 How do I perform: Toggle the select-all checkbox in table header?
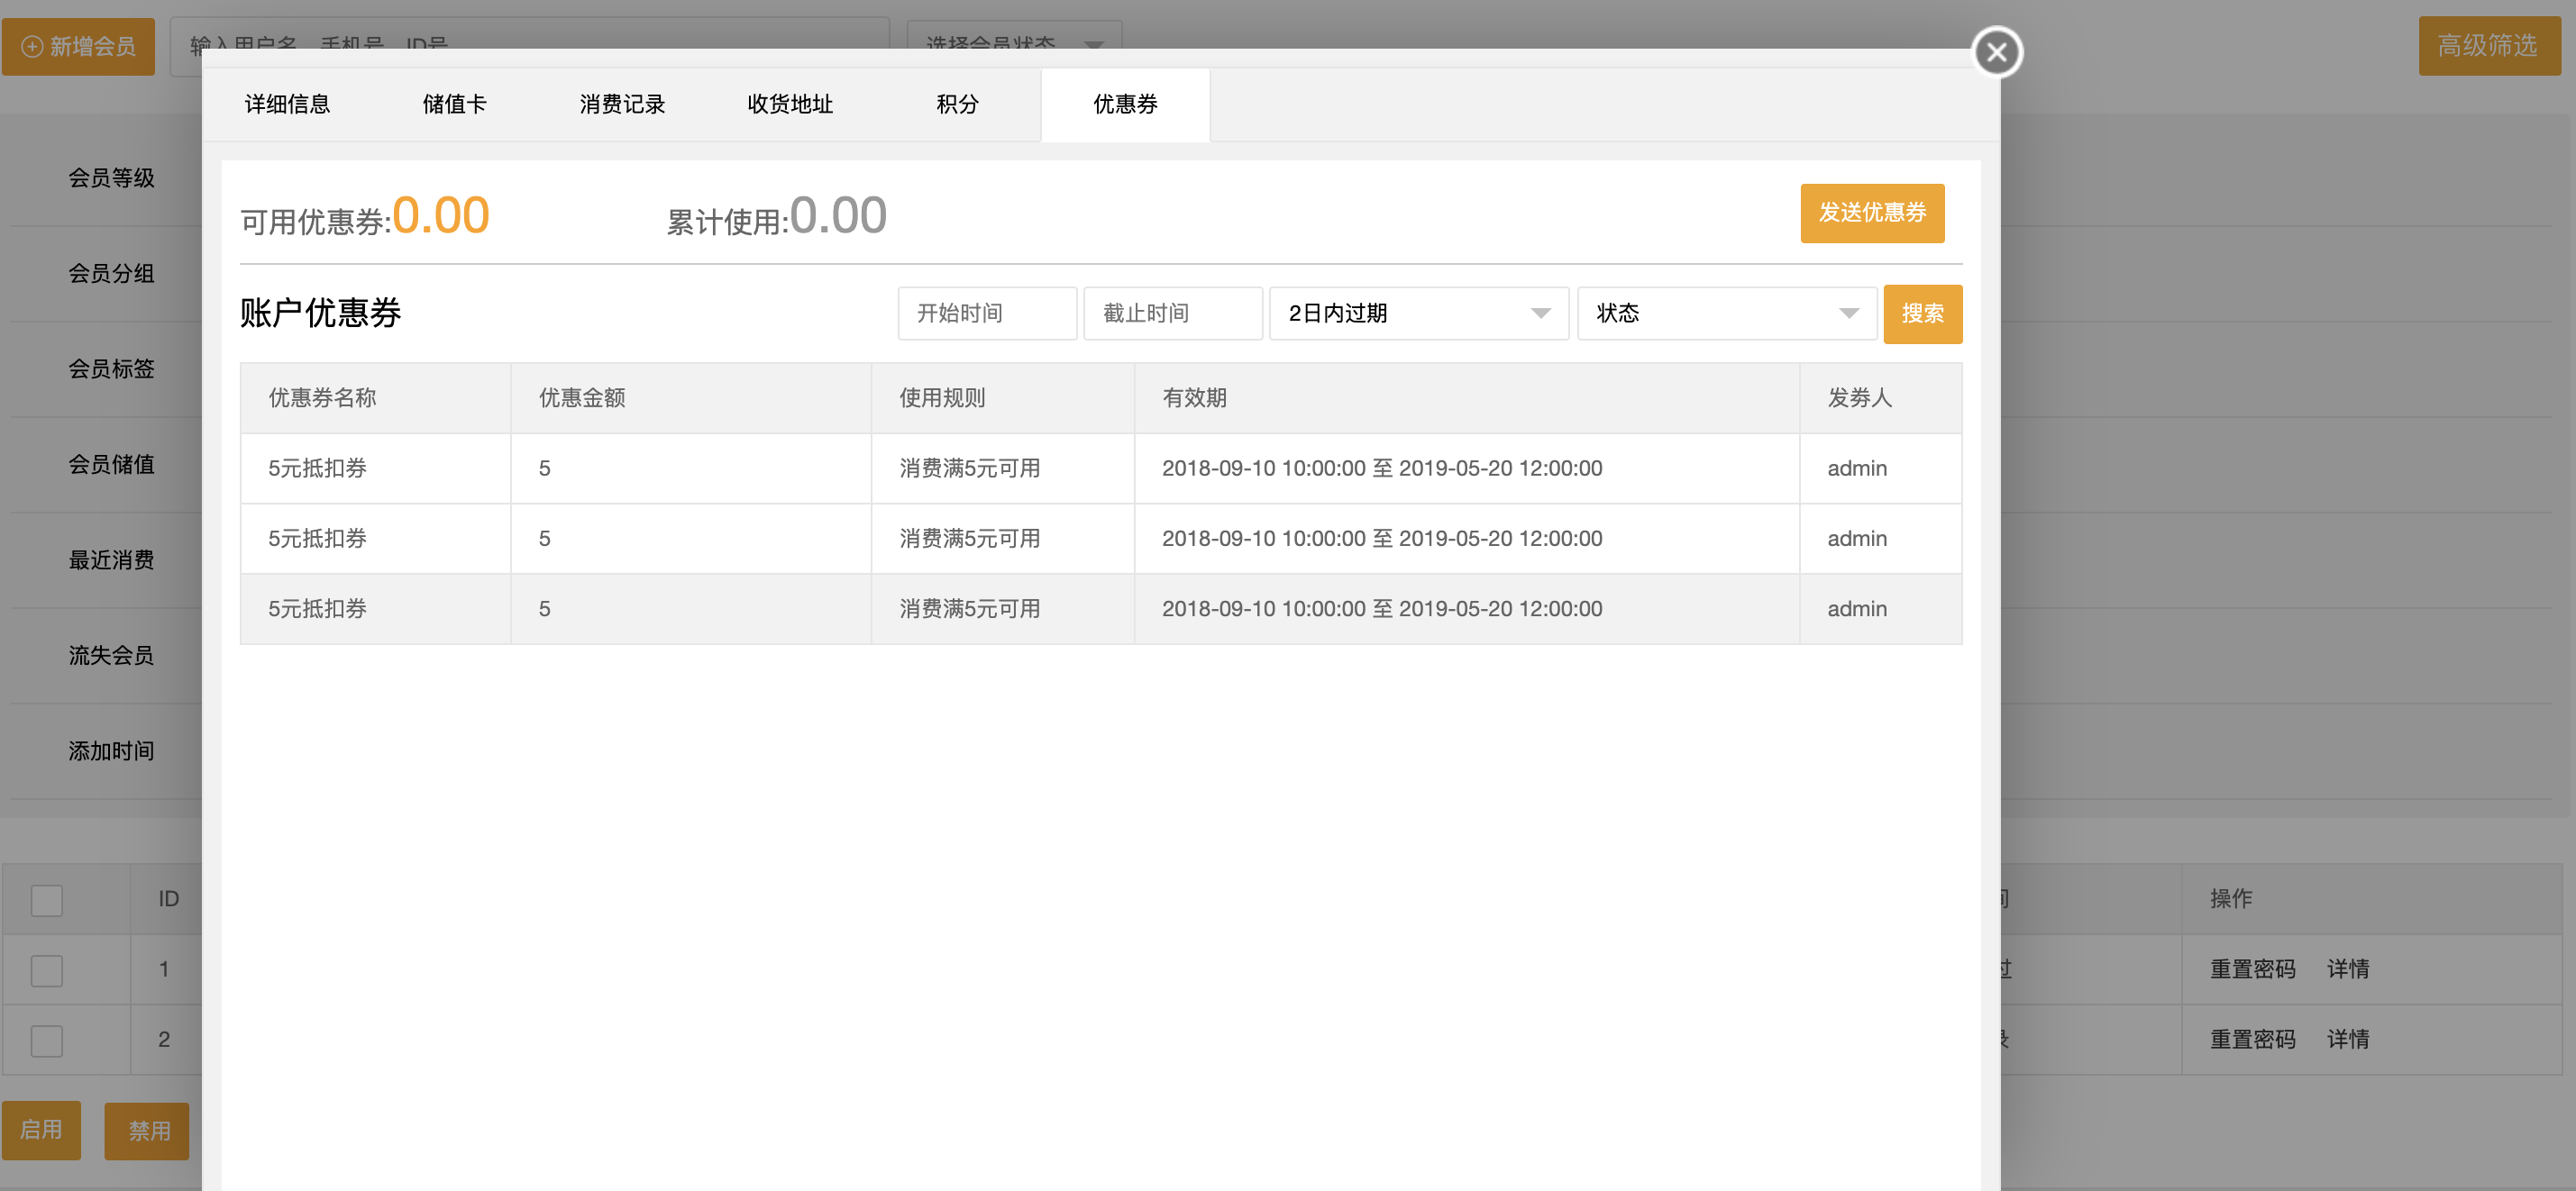46,899
